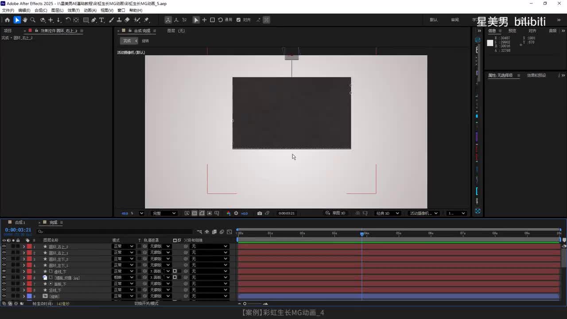Open blend mode dropdown for 墙面_纹理.jpg layer

pyautogui.click(x=123, y=277)
